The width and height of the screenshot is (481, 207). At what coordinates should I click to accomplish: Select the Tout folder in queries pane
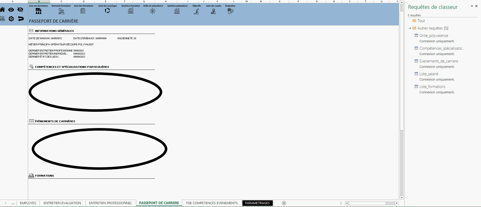[x=418, y=21]
